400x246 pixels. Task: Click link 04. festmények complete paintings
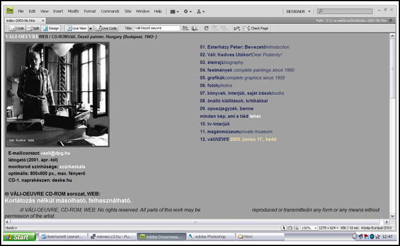click(247, 70)
